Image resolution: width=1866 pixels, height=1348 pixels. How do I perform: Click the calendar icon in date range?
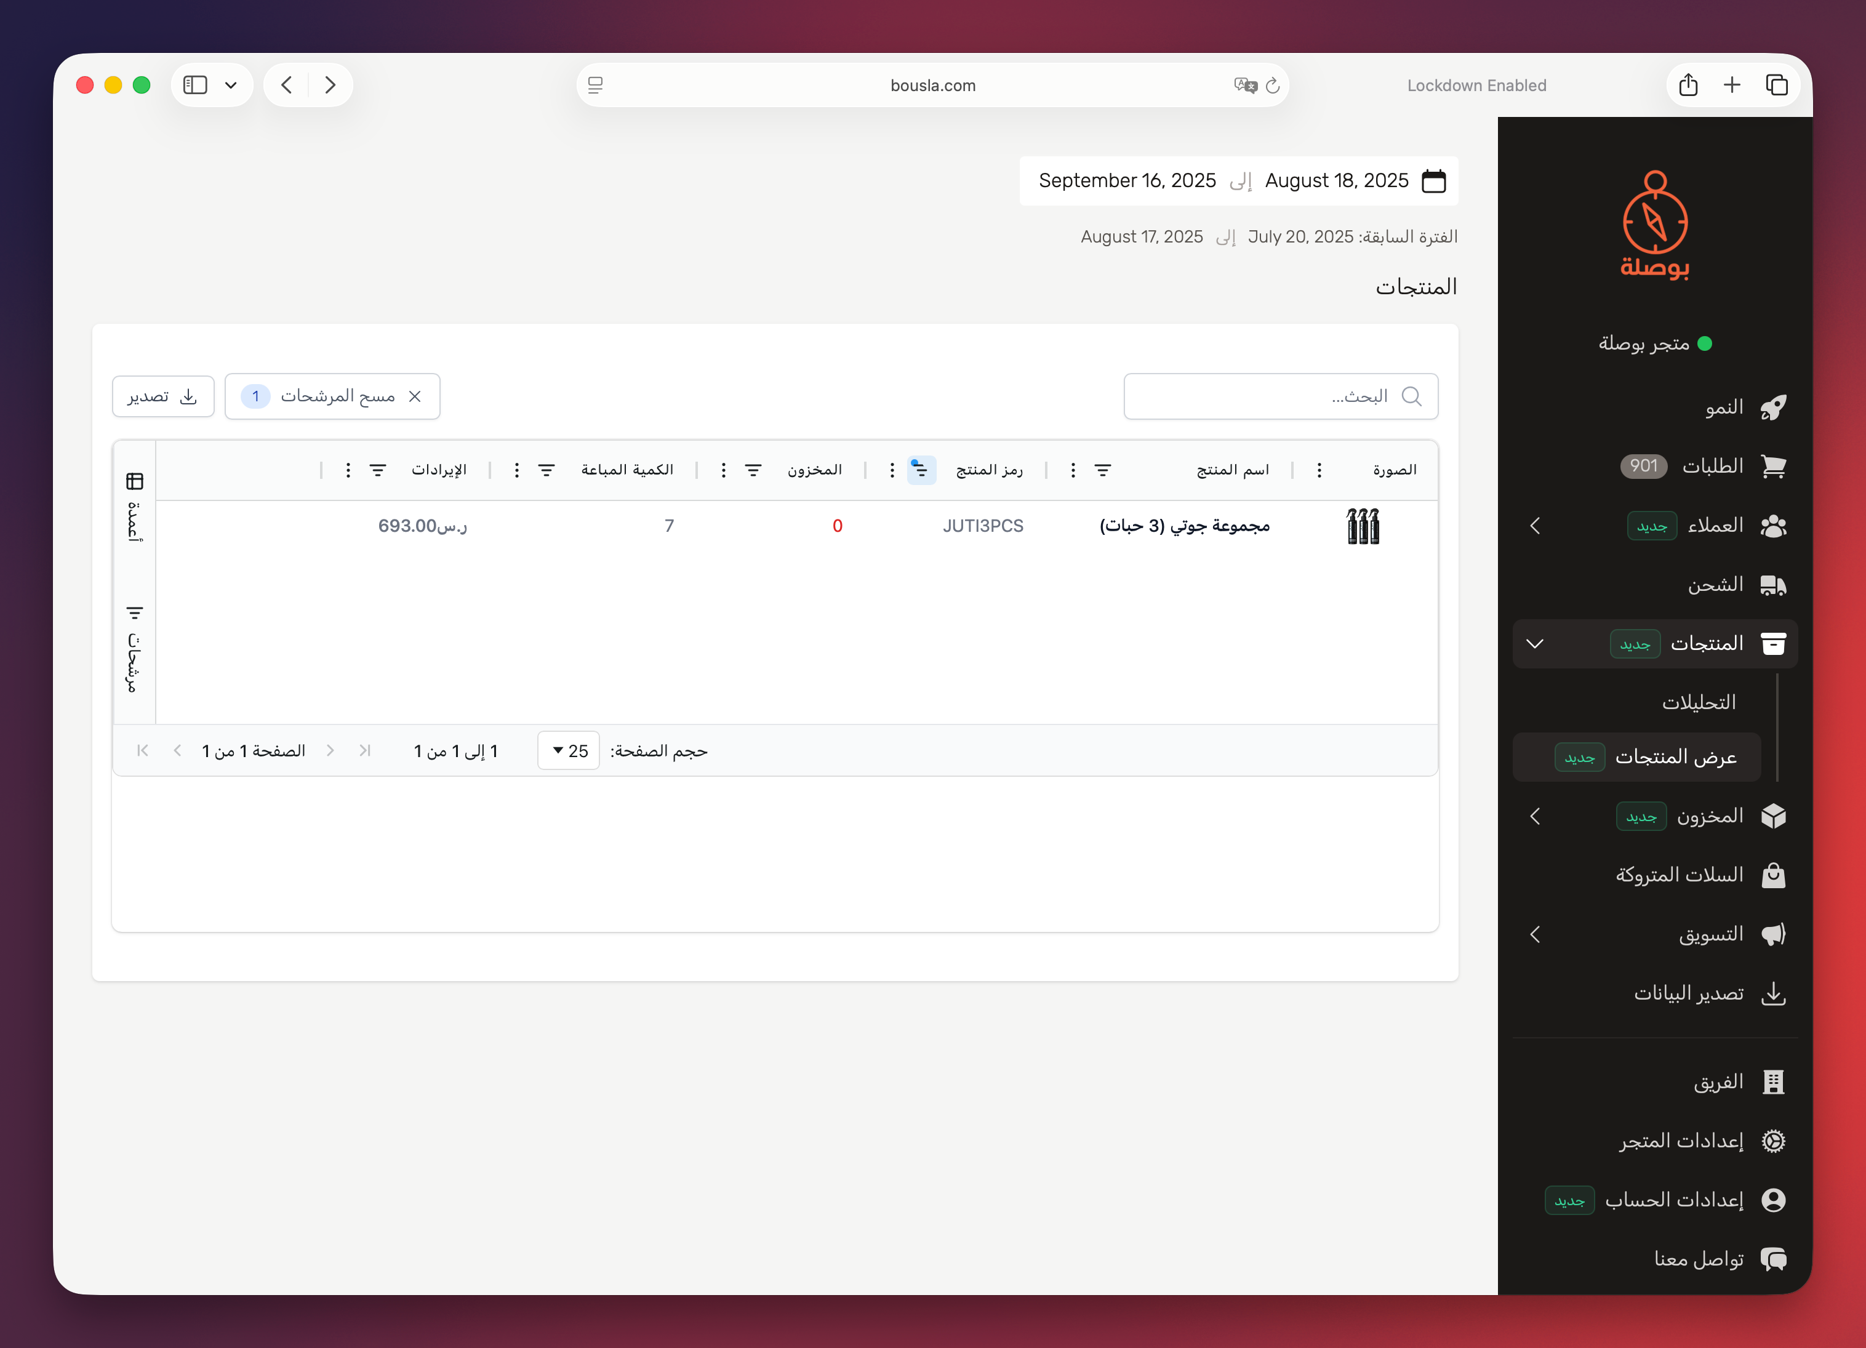point(1433,180)
